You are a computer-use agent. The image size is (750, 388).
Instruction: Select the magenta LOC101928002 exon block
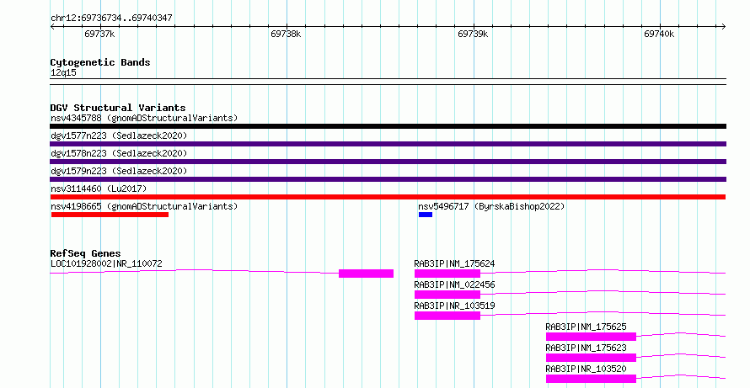pyautogui.click(x=366, y=274)
